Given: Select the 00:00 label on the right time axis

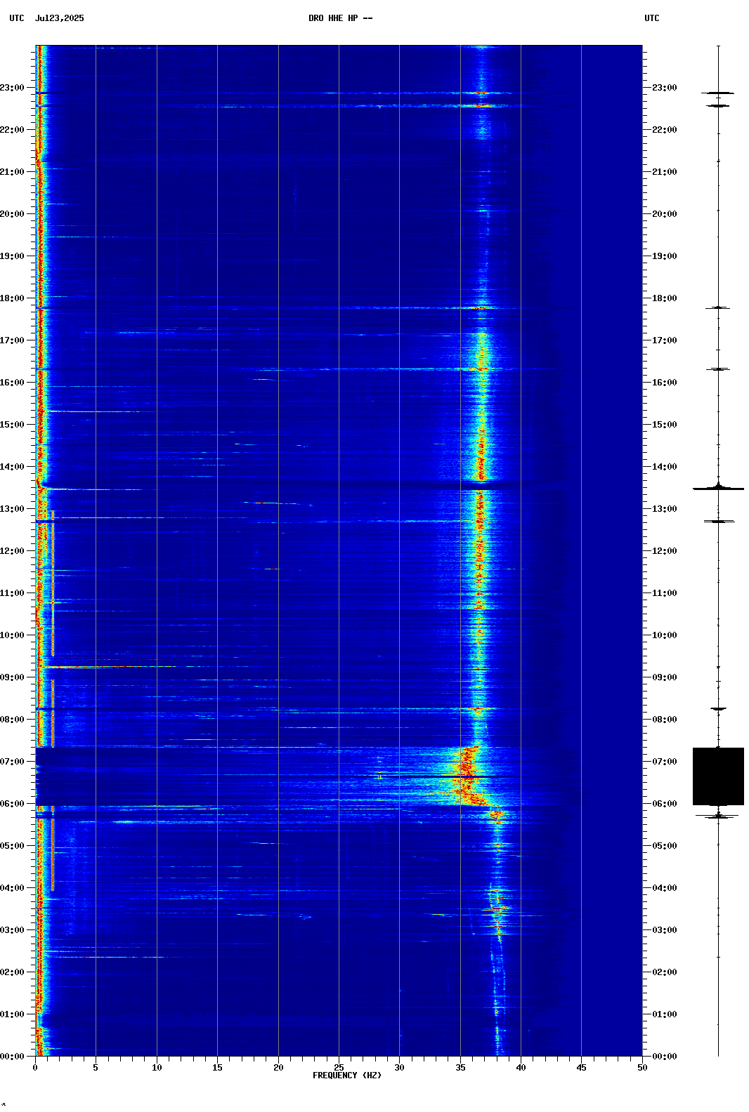Looking at the screenshot, I should point(665,1057).
